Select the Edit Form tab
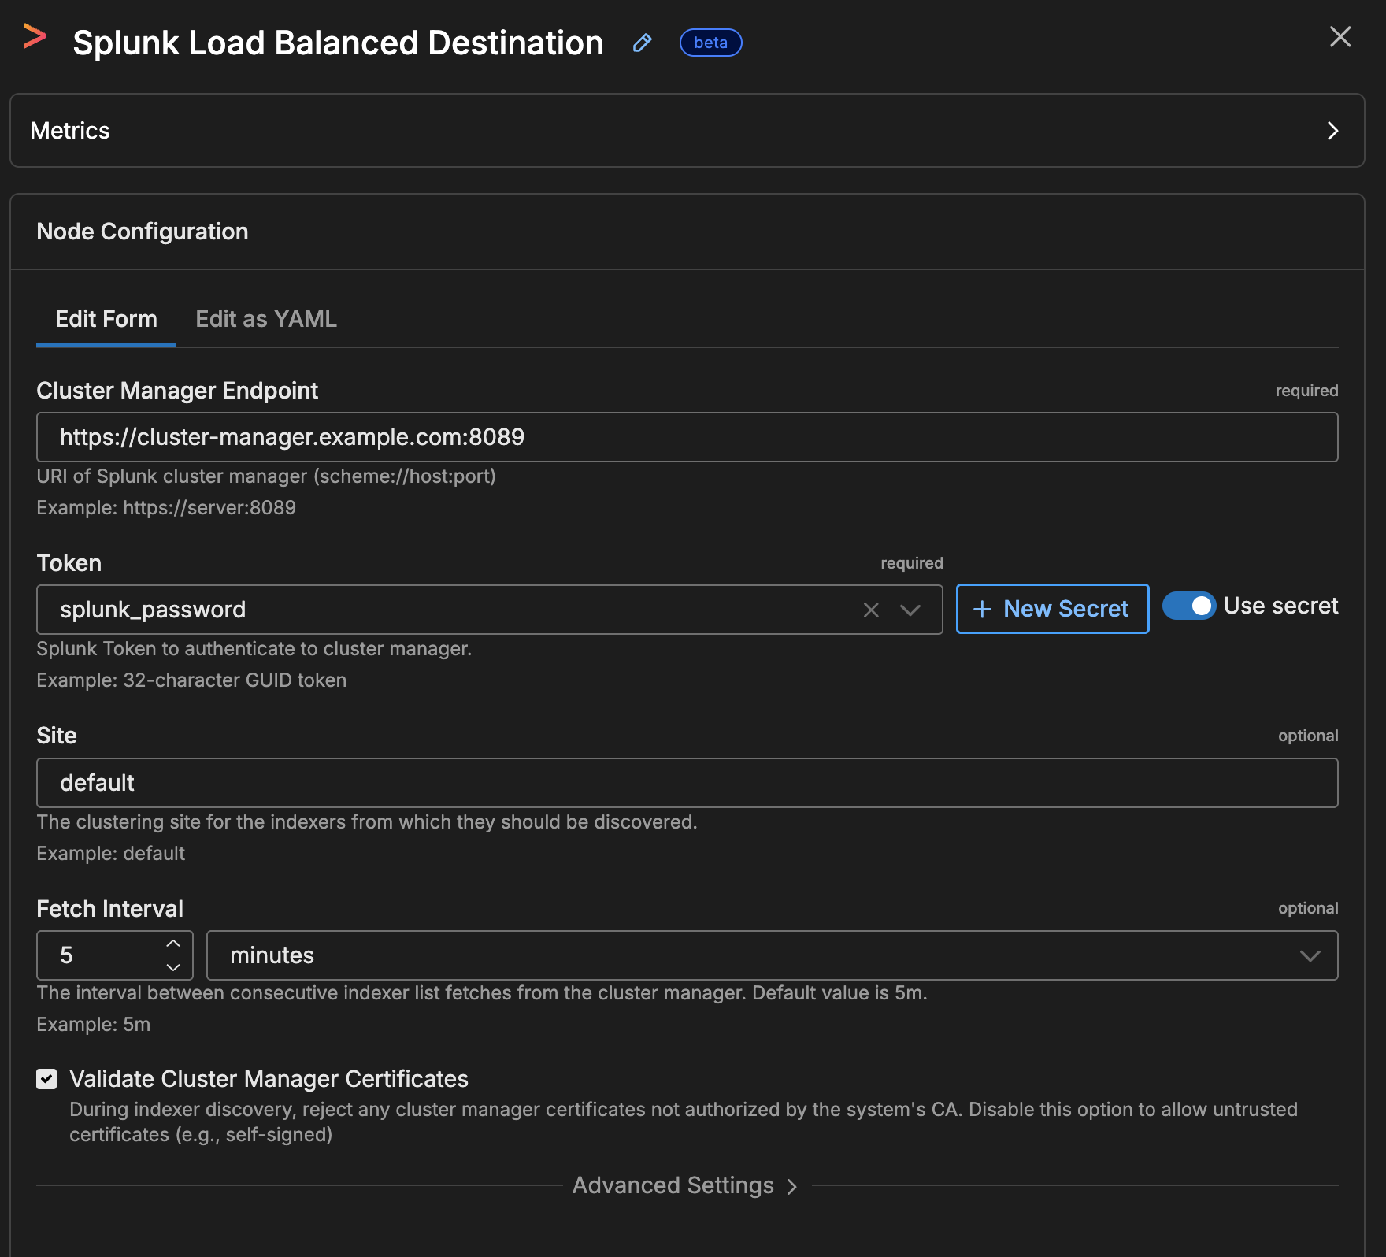 [106, 319]
